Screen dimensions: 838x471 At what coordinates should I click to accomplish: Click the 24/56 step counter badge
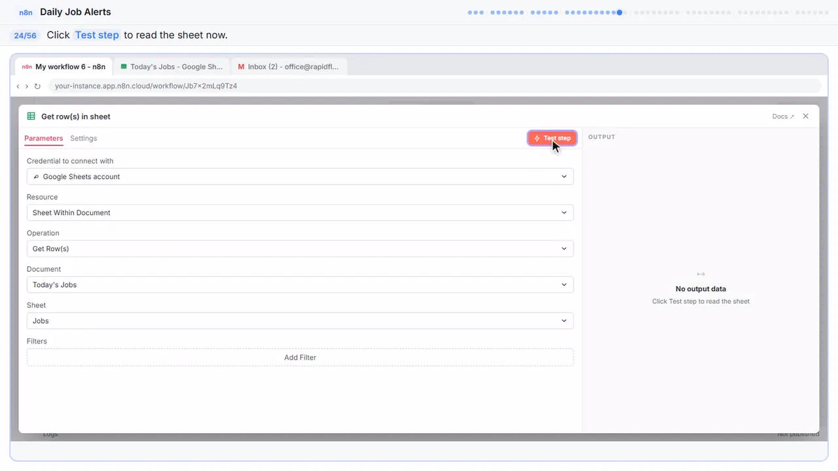coord(25,35)
